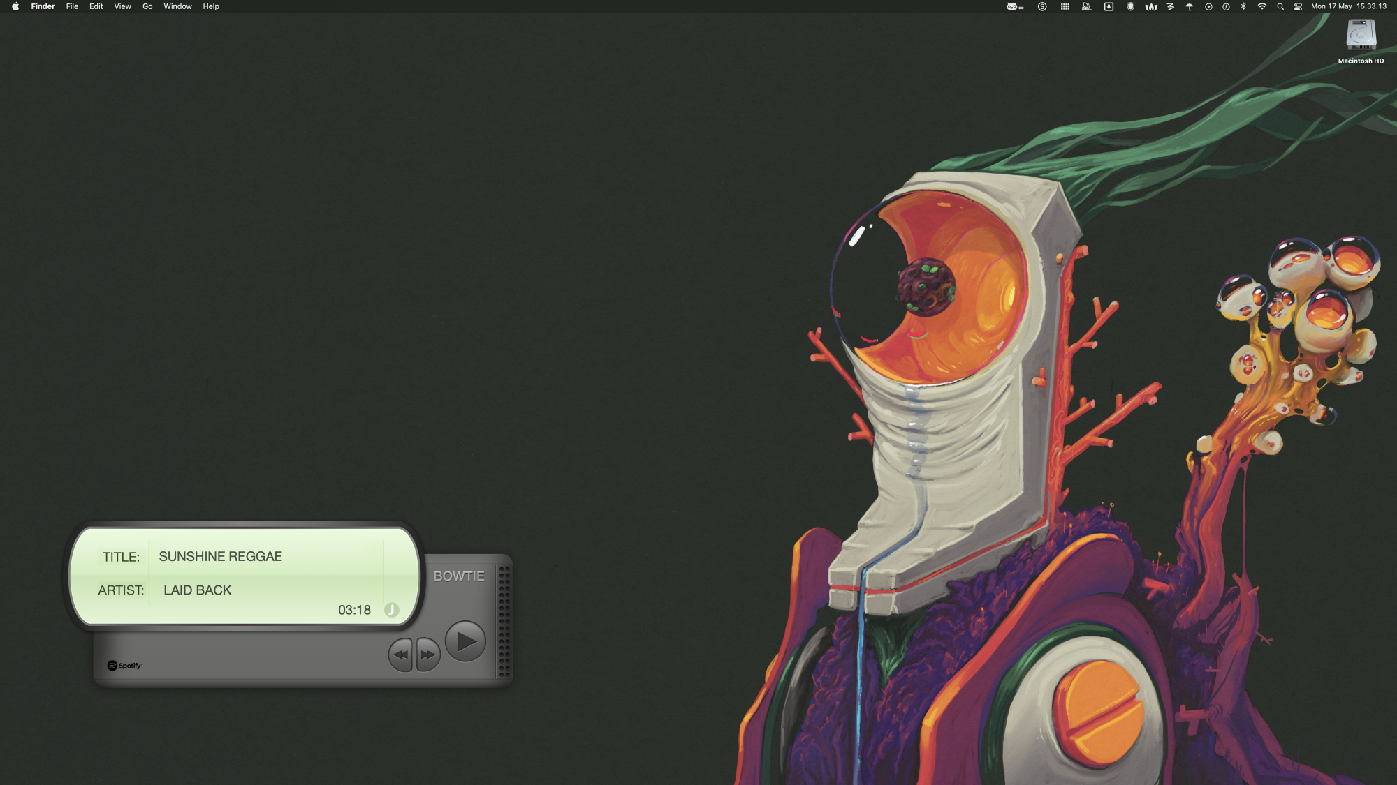
Task: Click the Spotify logo on the Bowtie player
Action: (x=124, y=666)
